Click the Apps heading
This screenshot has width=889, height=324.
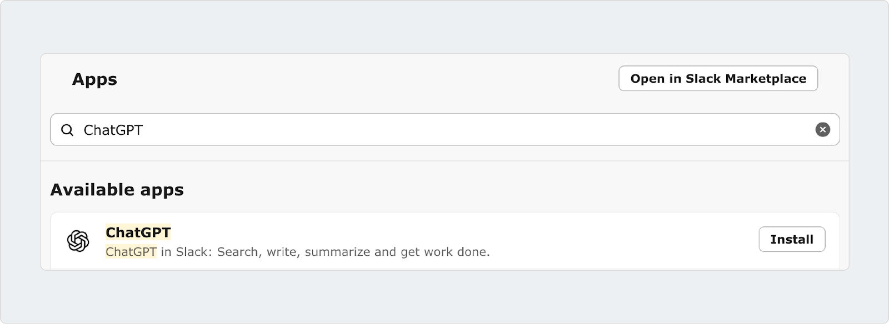click(x=94, y=79)
